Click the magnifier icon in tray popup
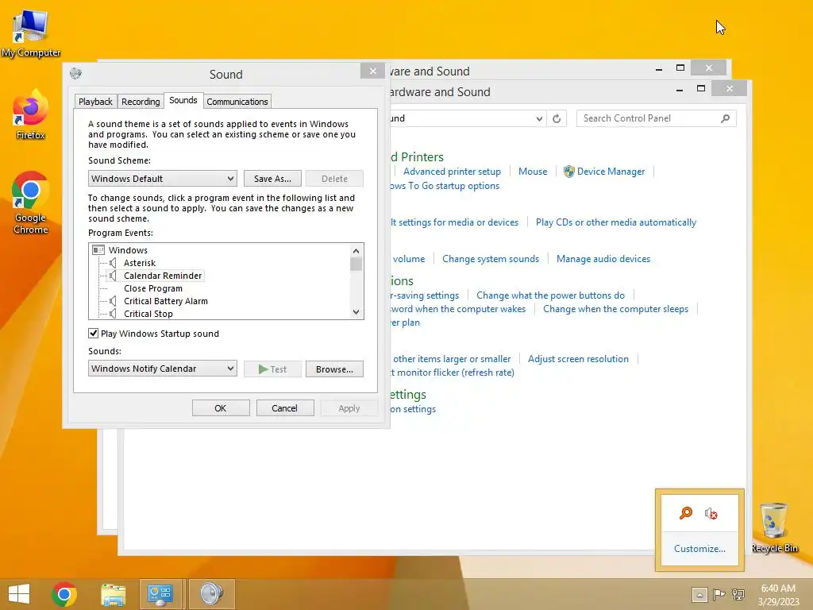 coord(685,513)
